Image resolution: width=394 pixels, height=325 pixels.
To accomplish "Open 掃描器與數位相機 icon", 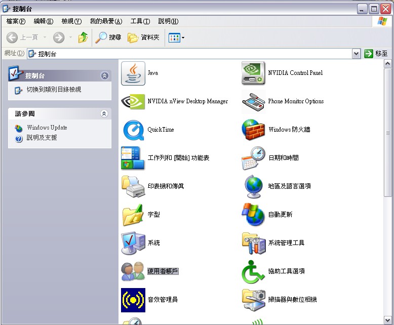I will (x=253, y=300).
